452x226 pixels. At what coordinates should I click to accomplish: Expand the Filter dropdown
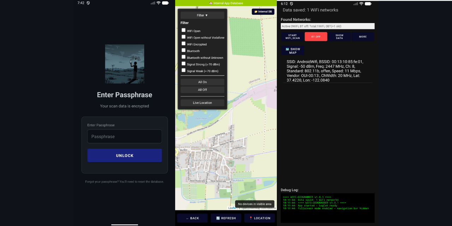coord(202,15)
